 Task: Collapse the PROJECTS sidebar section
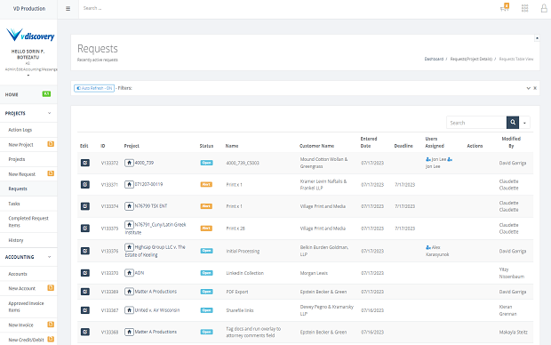49,113
